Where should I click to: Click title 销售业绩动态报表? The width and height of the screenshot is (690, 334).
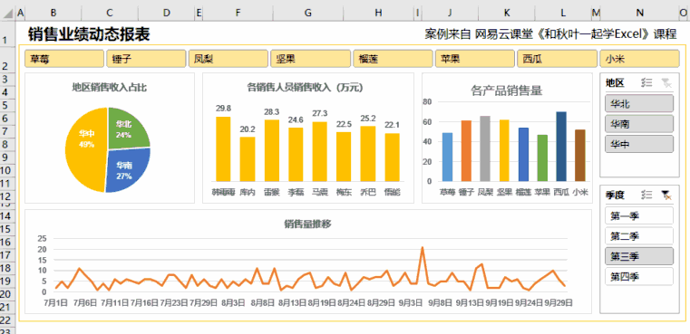click(89, 33)
